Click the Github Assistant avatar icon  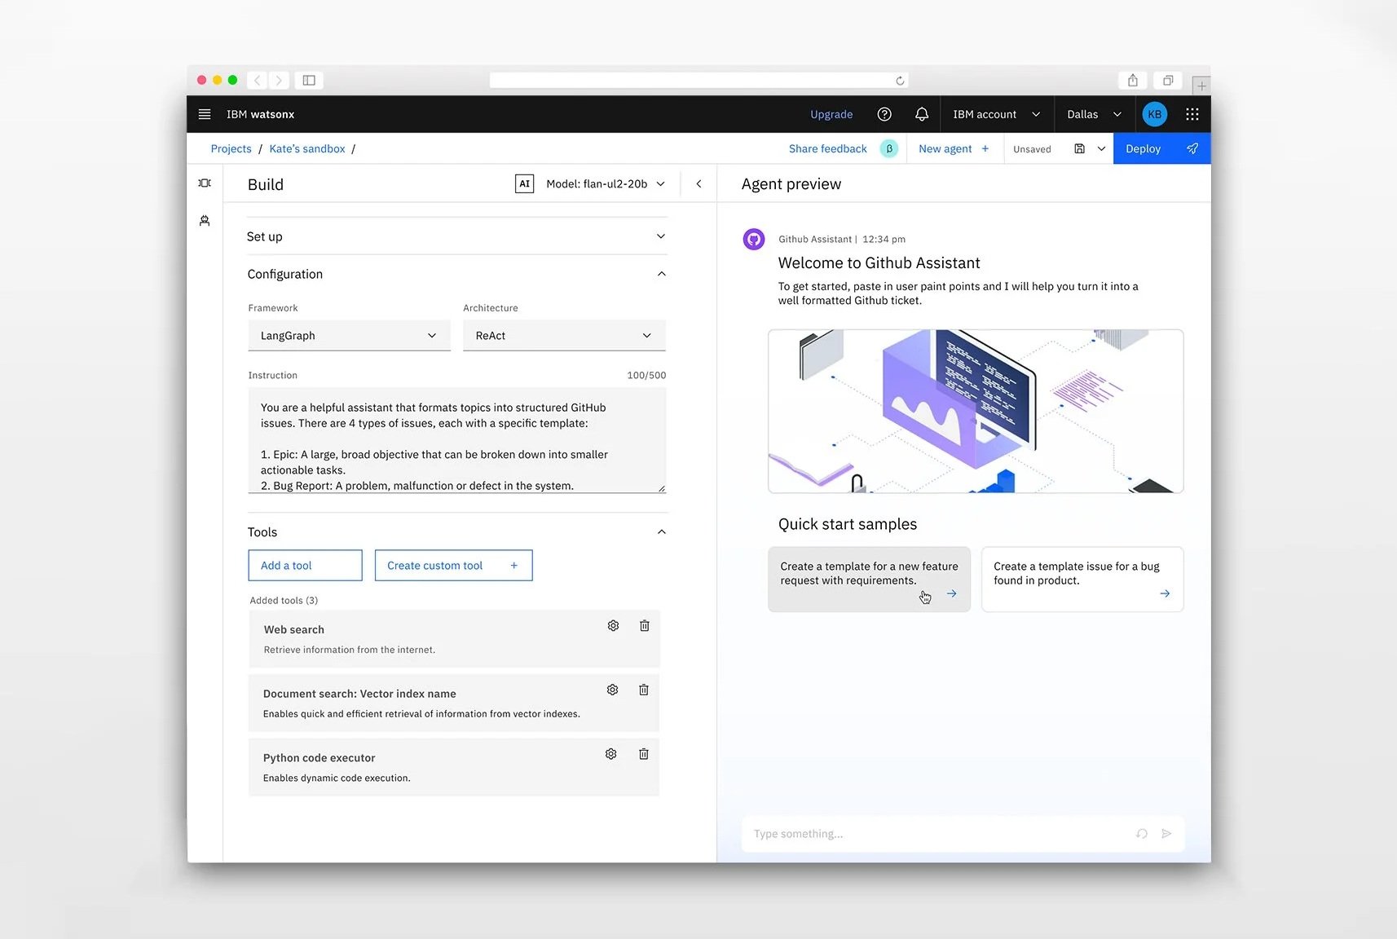coord(754,240)
